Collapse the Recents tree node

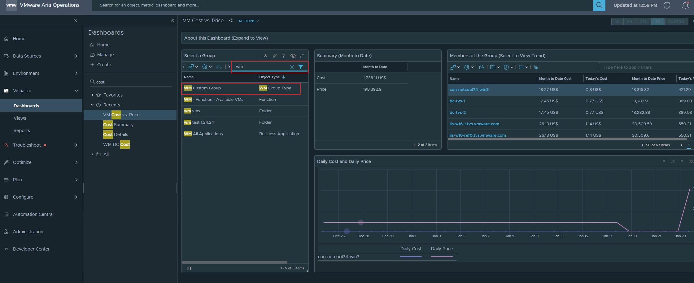pyautogui.click(x=92, y=105)
